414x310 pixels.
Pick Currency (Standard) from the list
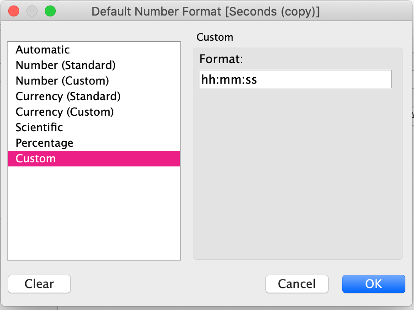68,96
